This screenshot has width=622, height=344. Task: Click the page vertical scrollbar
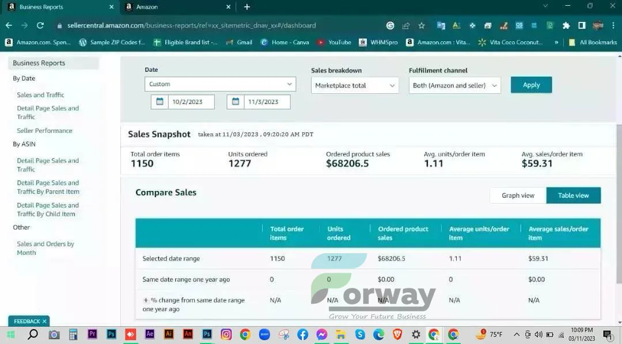pyautogui.click(x=619, y=204)
